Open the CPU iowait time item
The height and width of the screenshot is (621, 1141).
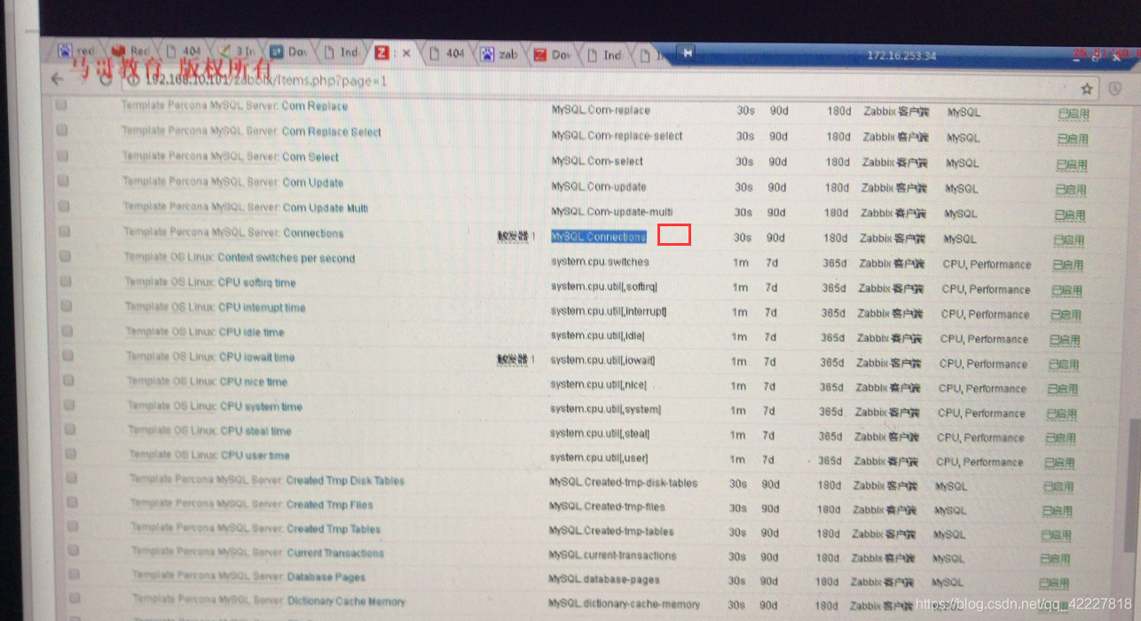[257, 358]
